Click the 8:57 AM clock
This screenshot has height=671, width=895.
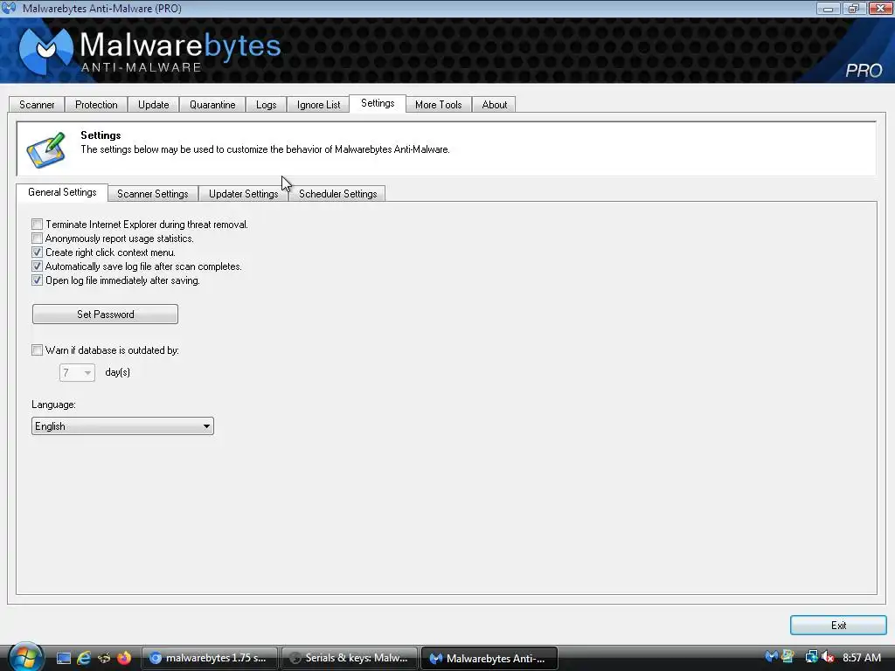click(x=861, y=657)
